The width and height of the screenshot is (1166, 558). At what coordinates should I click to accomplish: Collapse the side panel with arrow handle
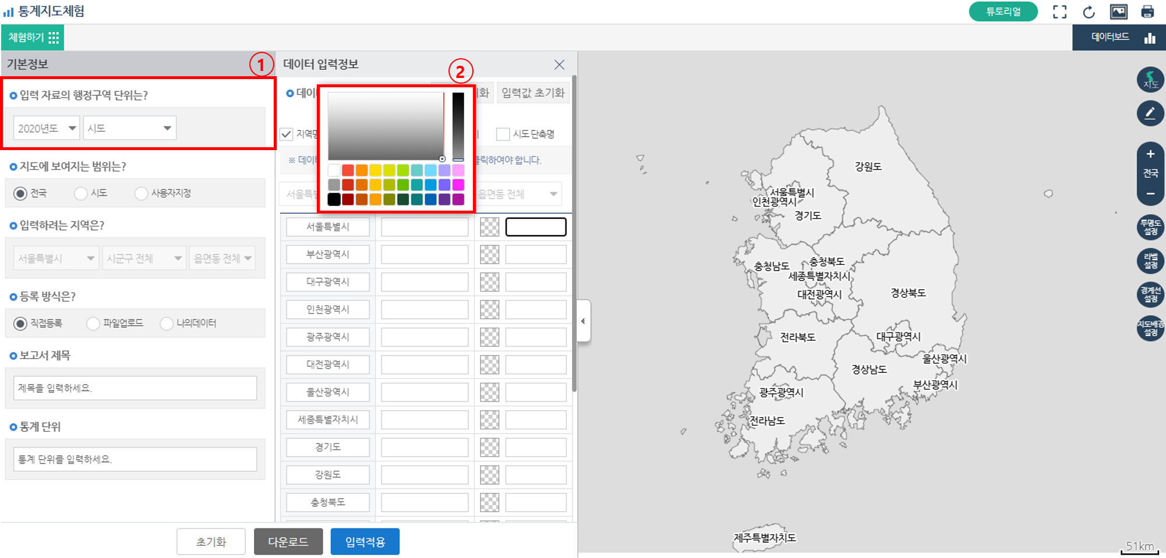[583, 321]
